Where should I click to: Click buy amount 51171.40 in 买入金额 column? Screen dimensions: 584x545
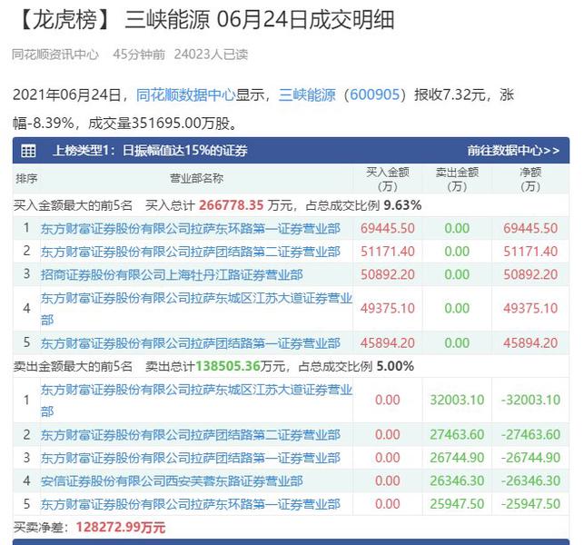387,252
